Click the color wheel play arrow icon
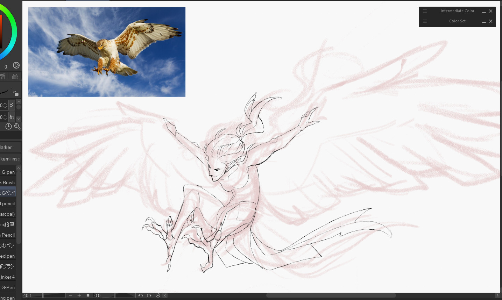Screen dimensions: 502x300 tap(16, 65)
